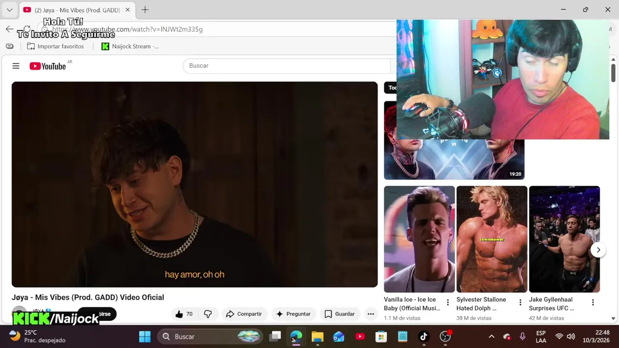
Task: Open the Windows Start menu
Action: tap(145, 336)
